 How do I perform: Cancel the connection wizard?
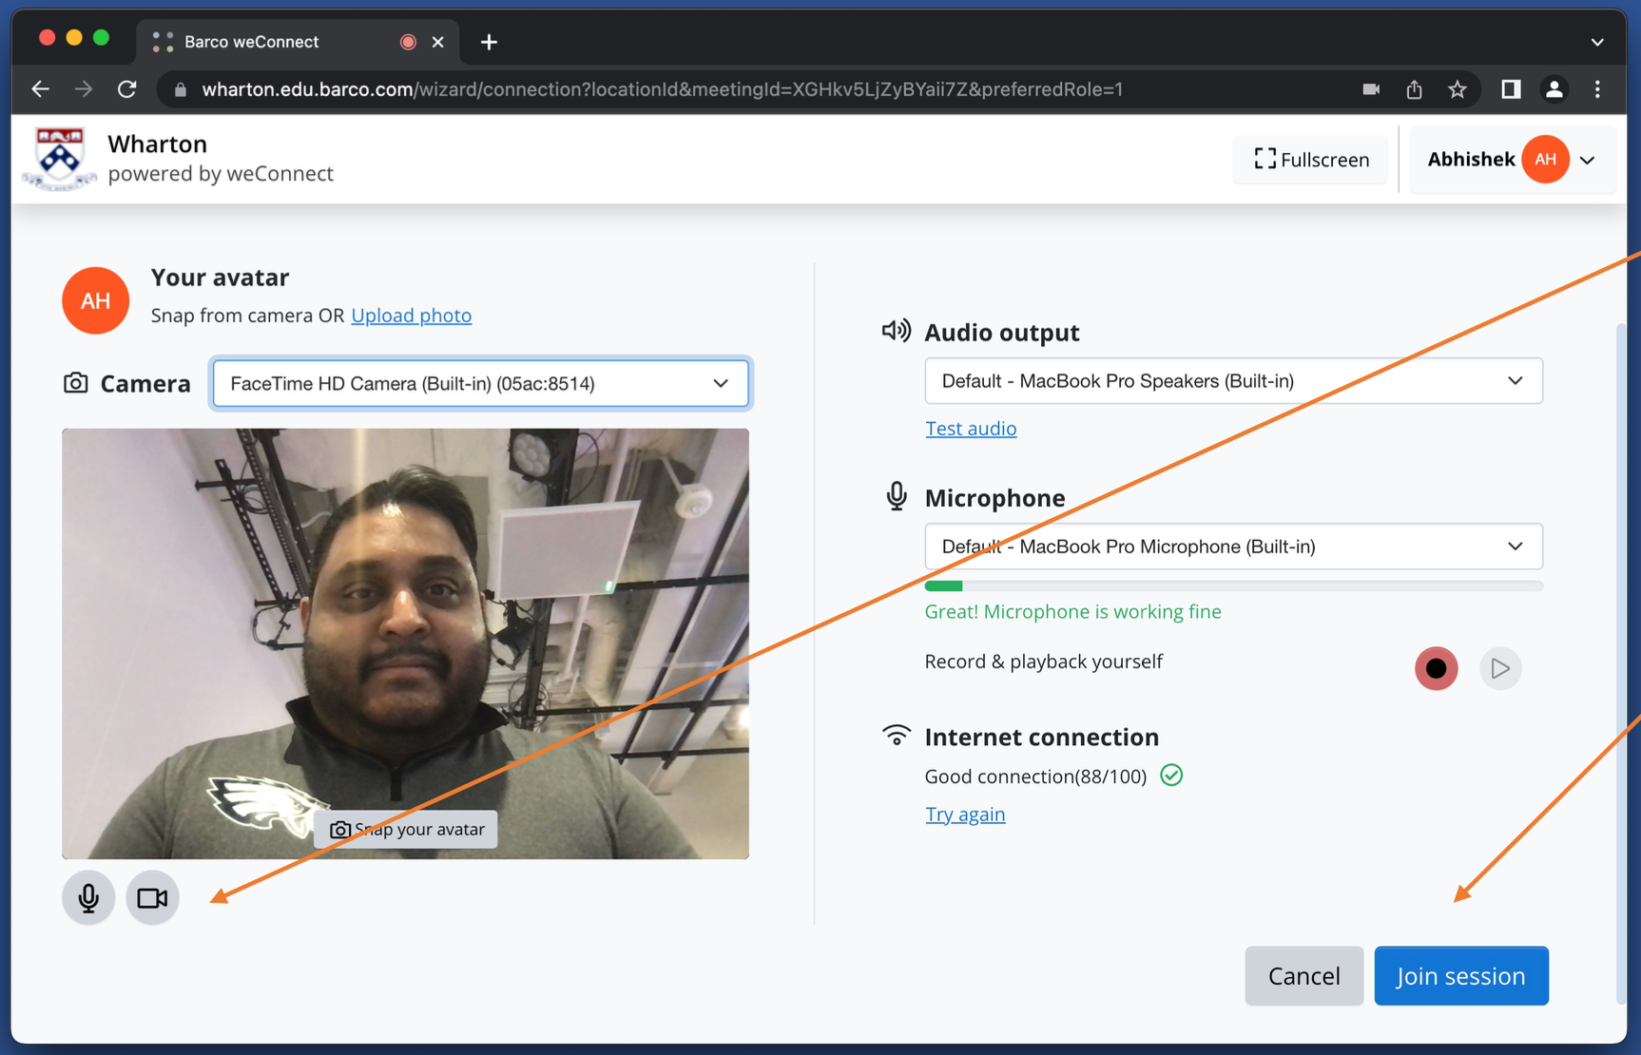click(1304, 976)
